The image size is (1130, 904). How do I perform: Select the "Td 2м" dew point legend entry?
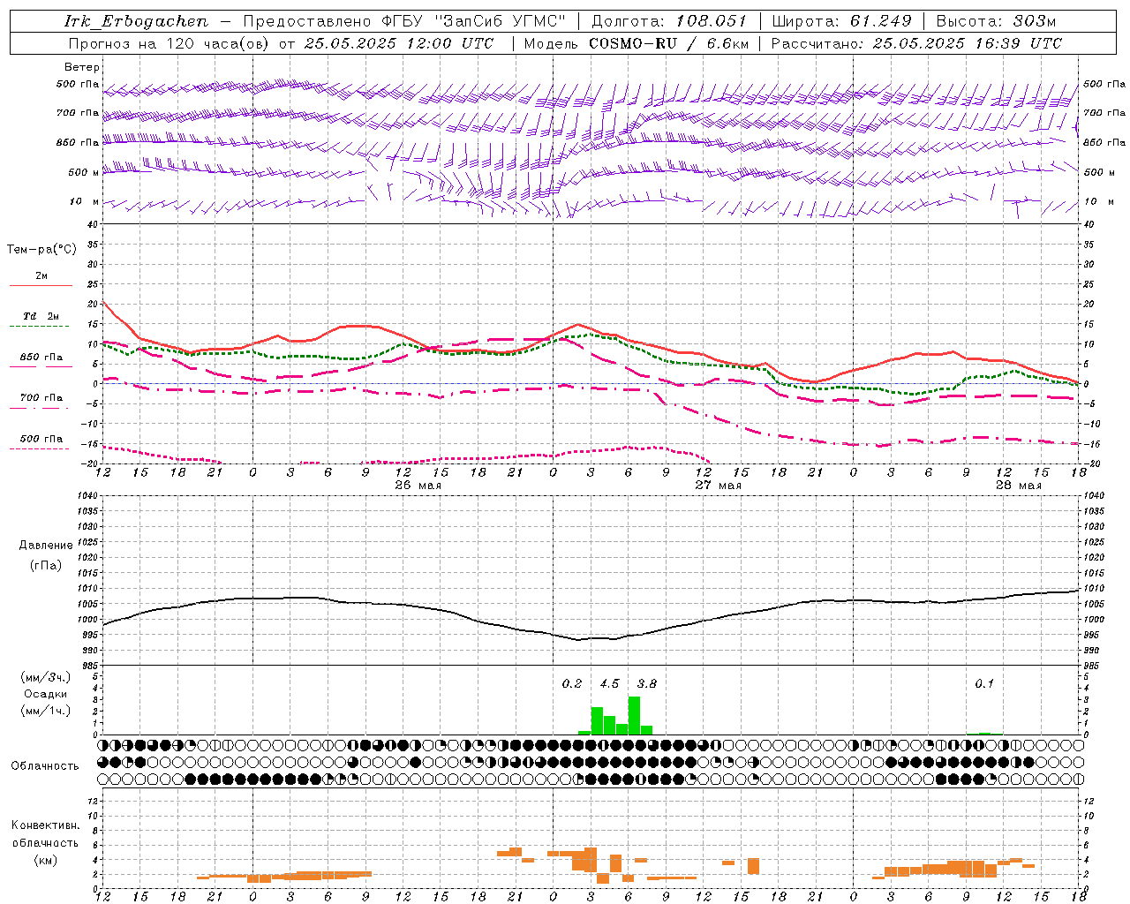(x=41, y=316)
